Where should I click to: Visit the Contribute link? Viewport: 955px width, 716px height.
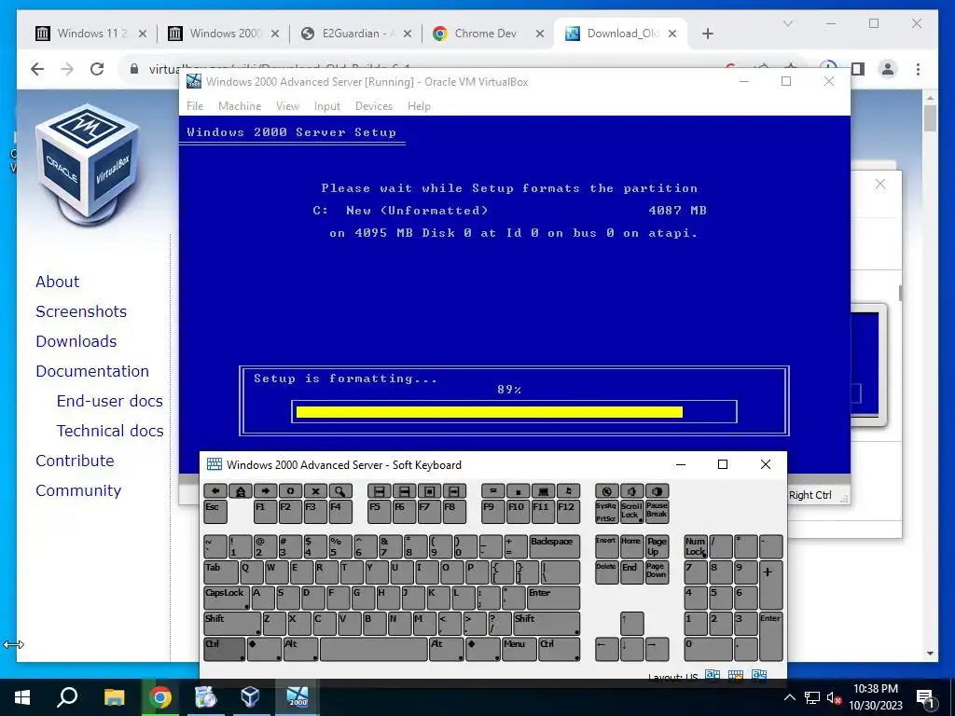click(75, 461)
